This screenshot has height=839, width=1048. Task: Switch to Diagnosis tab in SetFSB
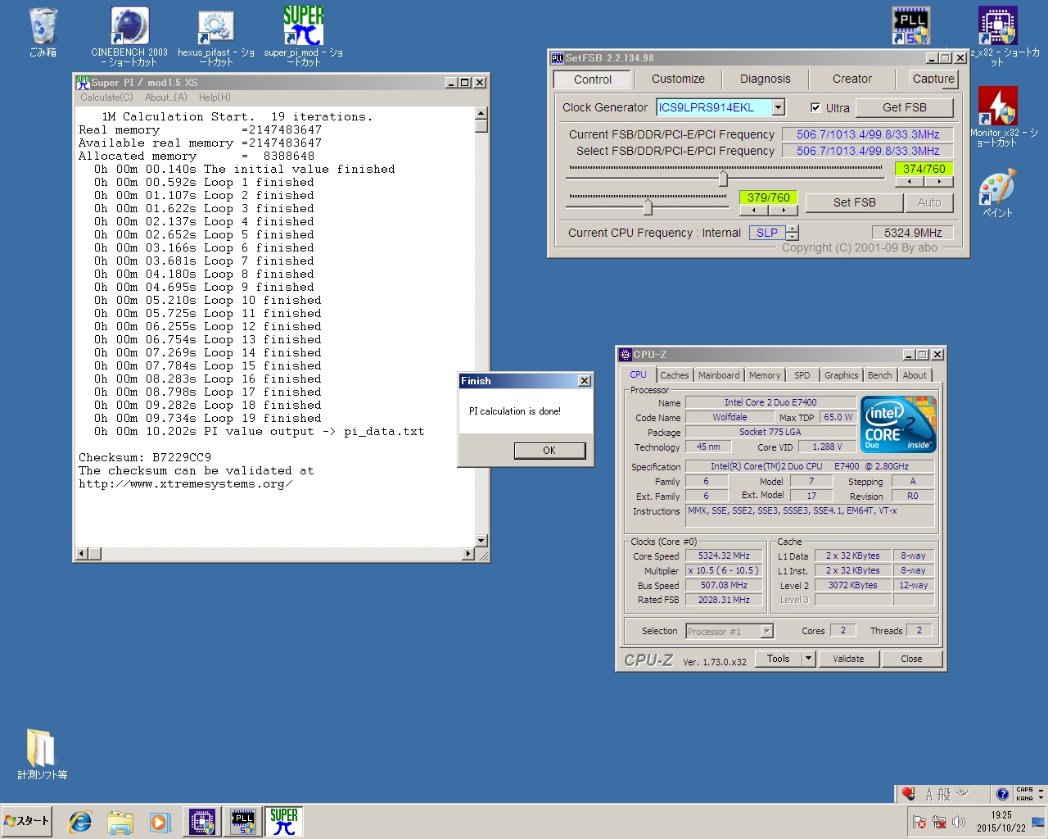766,79
